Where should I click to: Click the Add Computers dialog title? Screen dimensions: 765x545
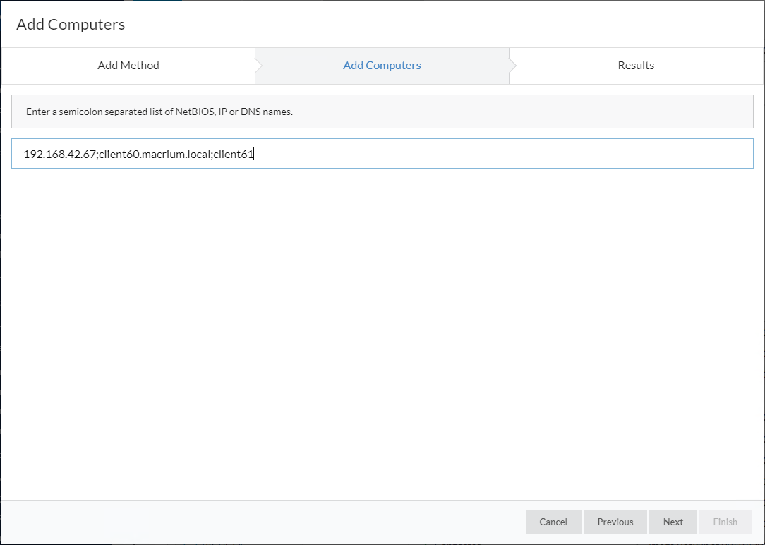tap(71, 25)
